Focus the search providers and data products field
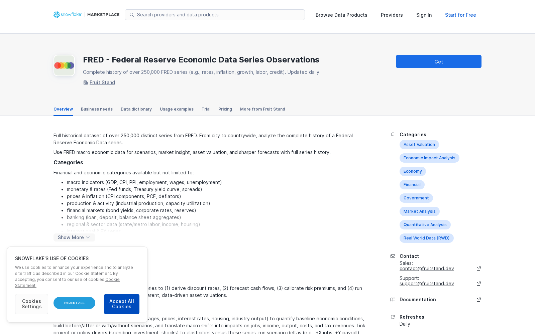Viewport: 535px width, 334px height. click(215, 15)
